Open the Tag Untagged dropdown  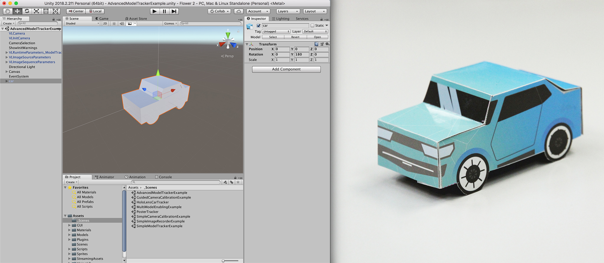tap(276, 31)
